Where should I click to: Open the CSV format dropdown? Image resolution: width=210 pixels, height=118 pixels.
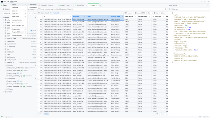[149, 13]
